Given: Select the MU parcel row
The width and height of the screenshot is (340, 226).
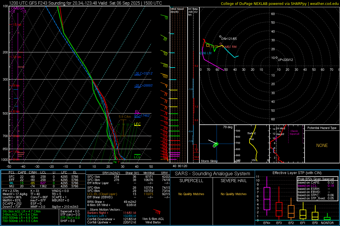Looking at the screenshot, I should click(43, 186).
